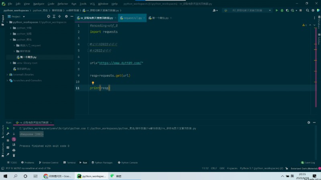The width and height of the screenshot is (321, 180).
Task: Toggle soft-wrap in Run console
Action: click(14, 139)
